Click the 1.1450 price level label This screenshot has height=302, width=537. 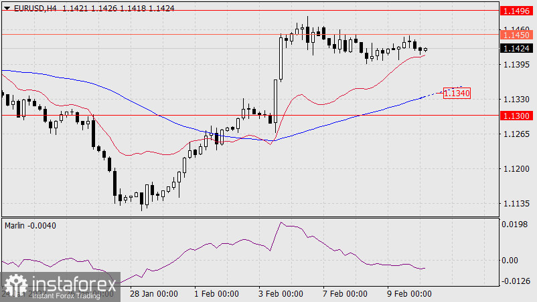pyautogui.click(x=516, y=34)
